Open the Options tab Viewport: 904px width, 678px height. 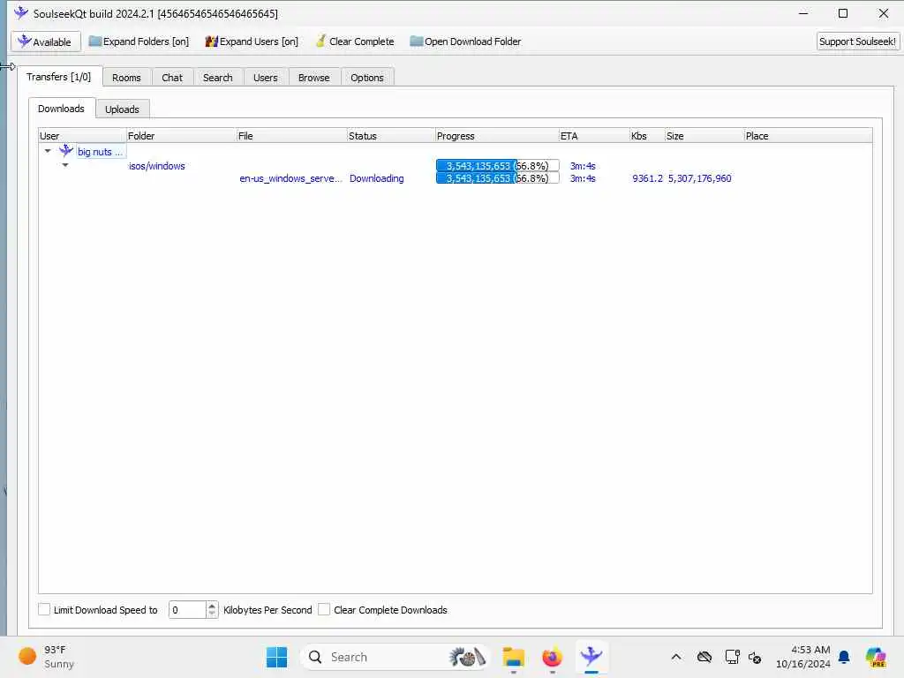[x=366, y=78]
